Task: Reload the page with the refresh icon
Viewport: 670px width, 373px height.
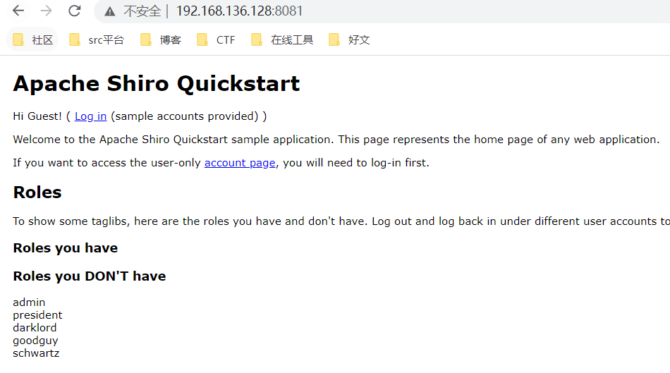Action: tap(75, 11)
